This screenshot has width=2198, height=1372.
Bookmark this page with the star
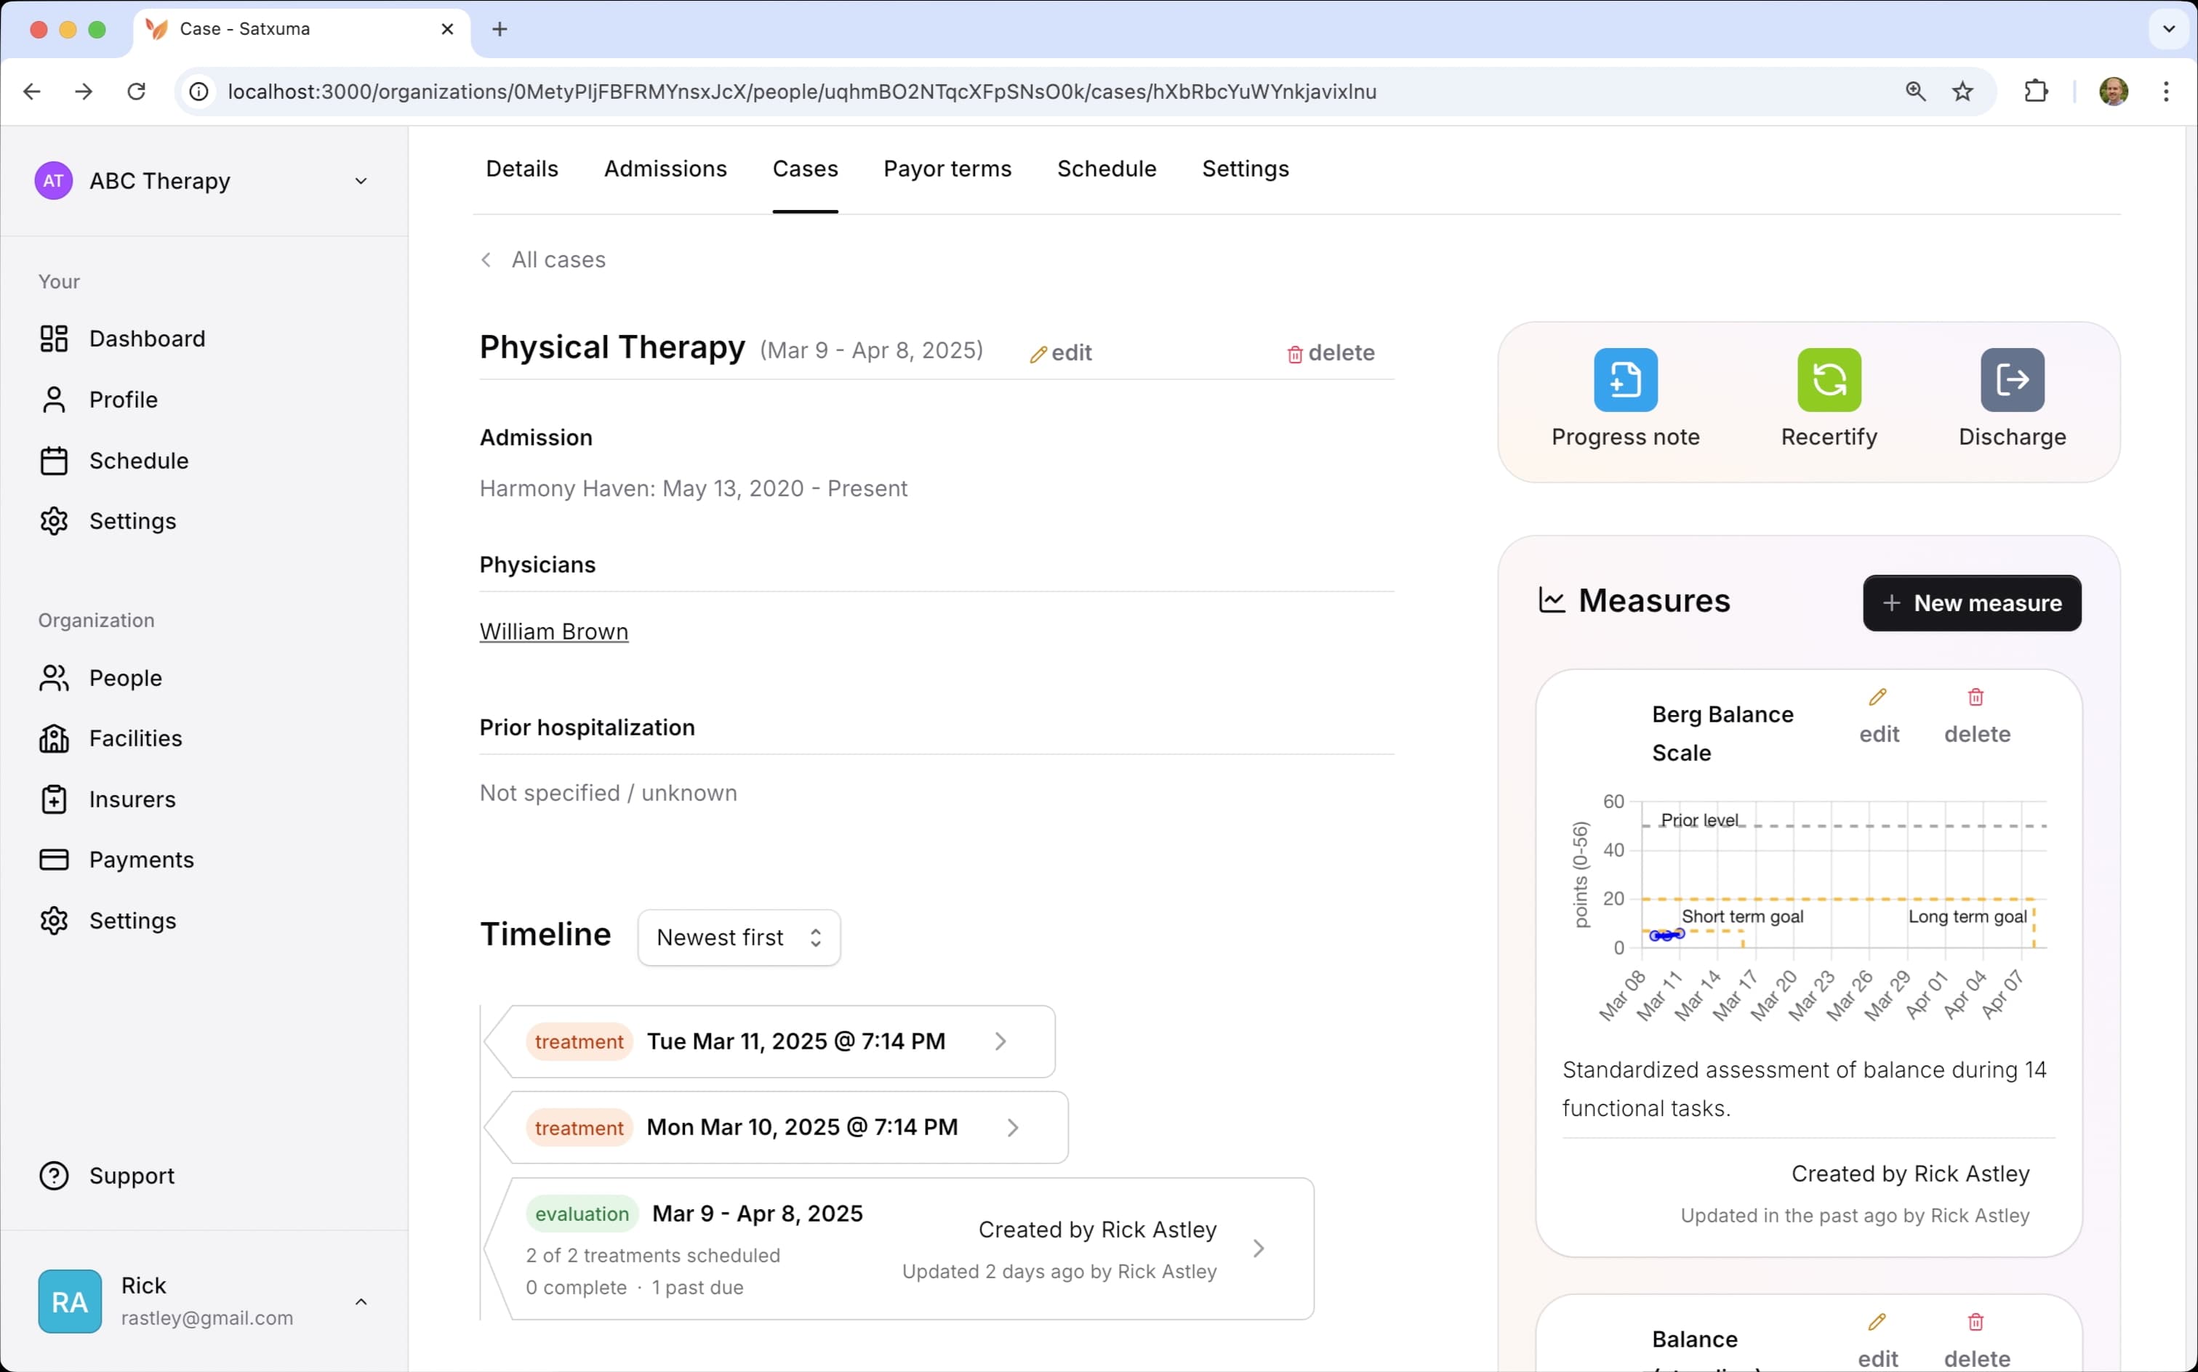tap(1963, 92)
